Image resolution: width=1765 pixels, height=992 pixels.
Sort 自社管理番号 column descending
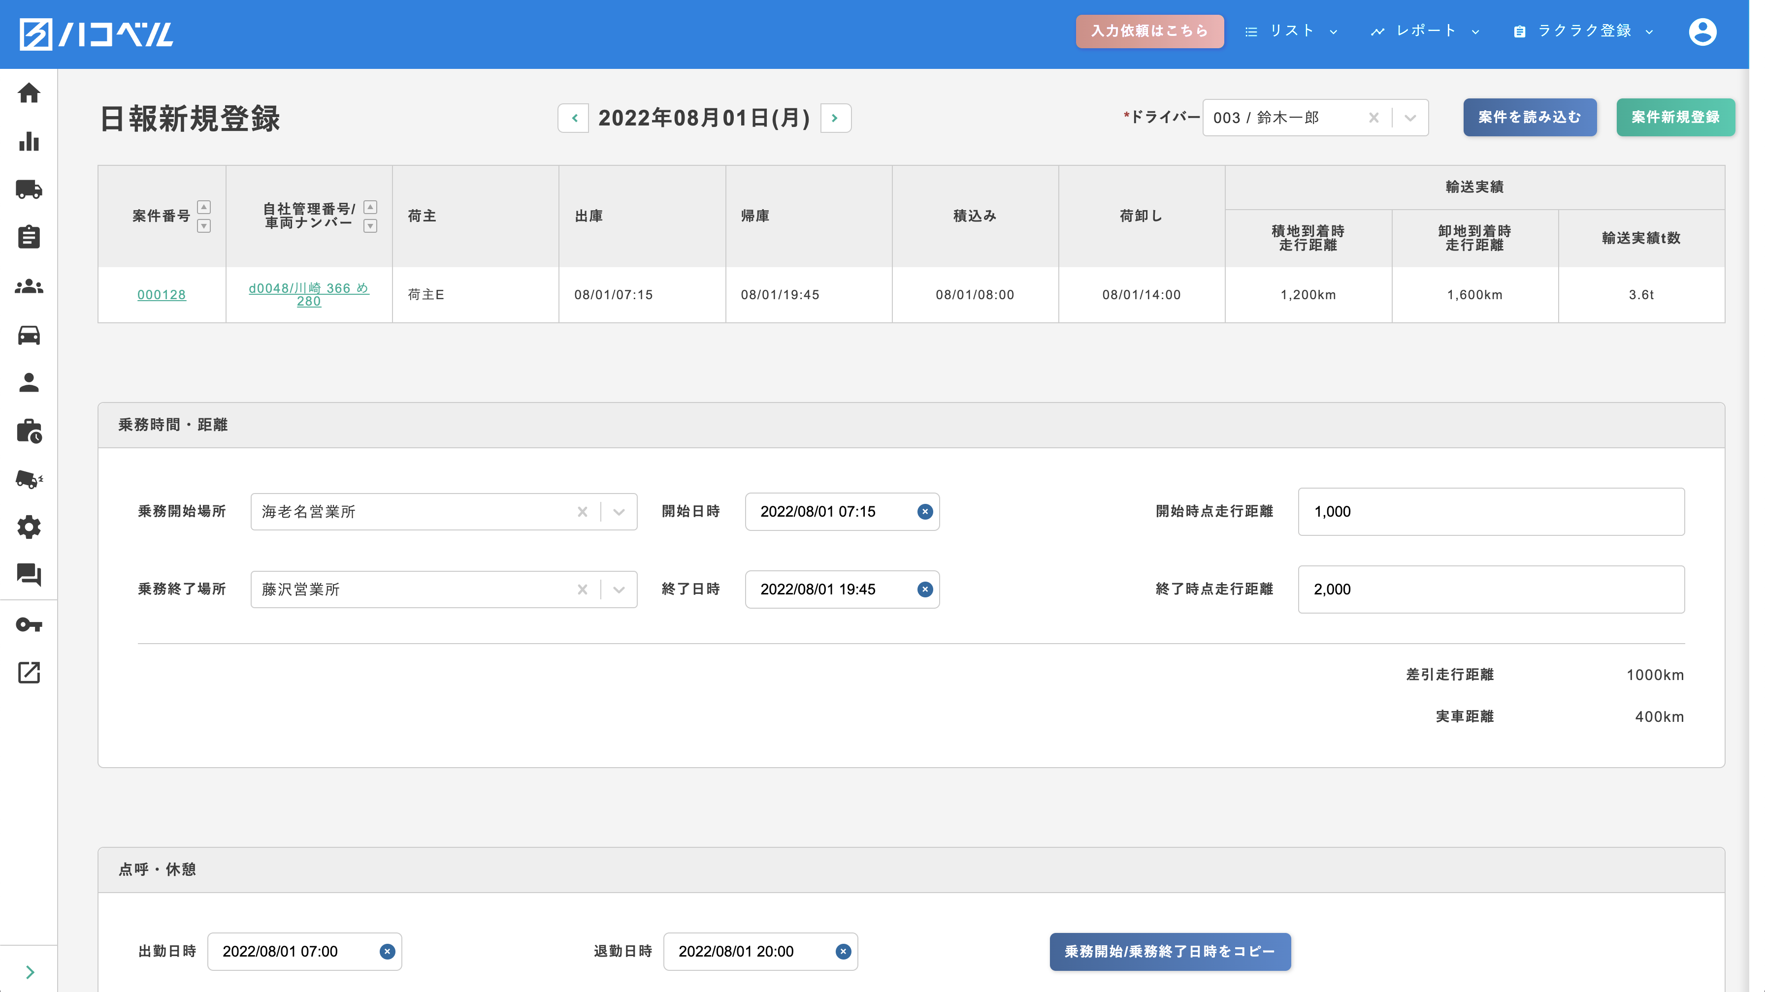(370, 227)
